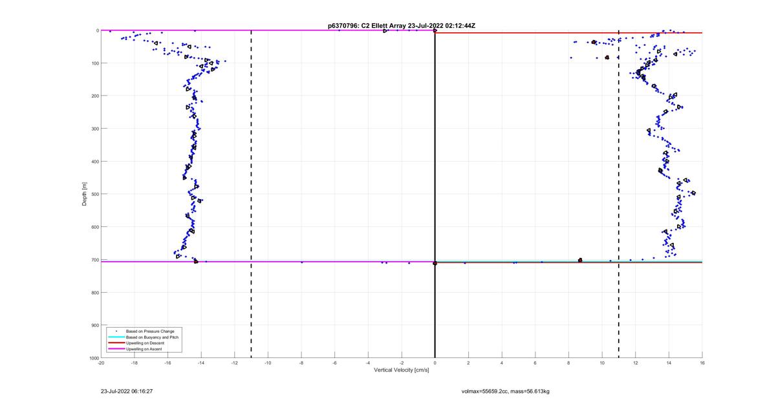776x402 pixels.
Task: Click the cyan line swatch in legend
Action: tap(116, 337)
